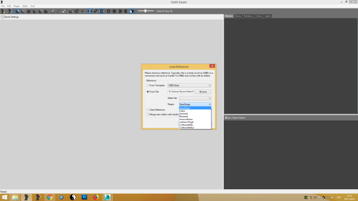358x201 pixels.
Task: Click the language indicator in system tray
Action: tap(339, 197)
